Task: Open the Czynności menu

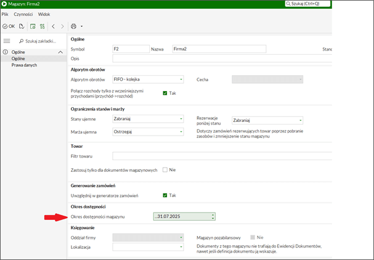Action: (23, 14)
